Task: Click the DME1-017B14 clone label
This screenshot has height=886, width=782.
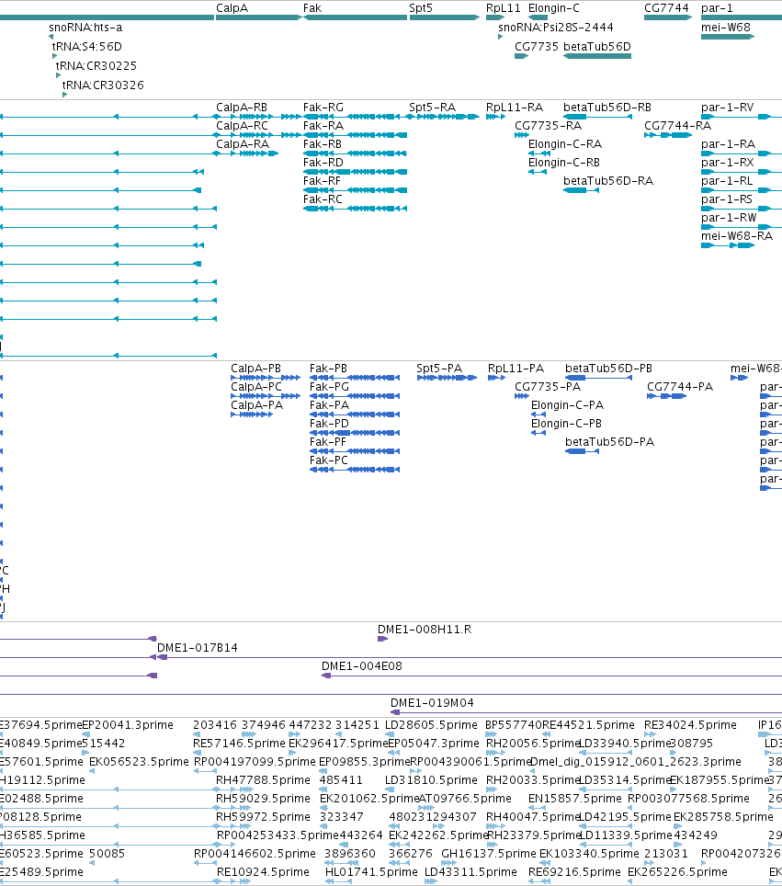Action: (198, 648)
